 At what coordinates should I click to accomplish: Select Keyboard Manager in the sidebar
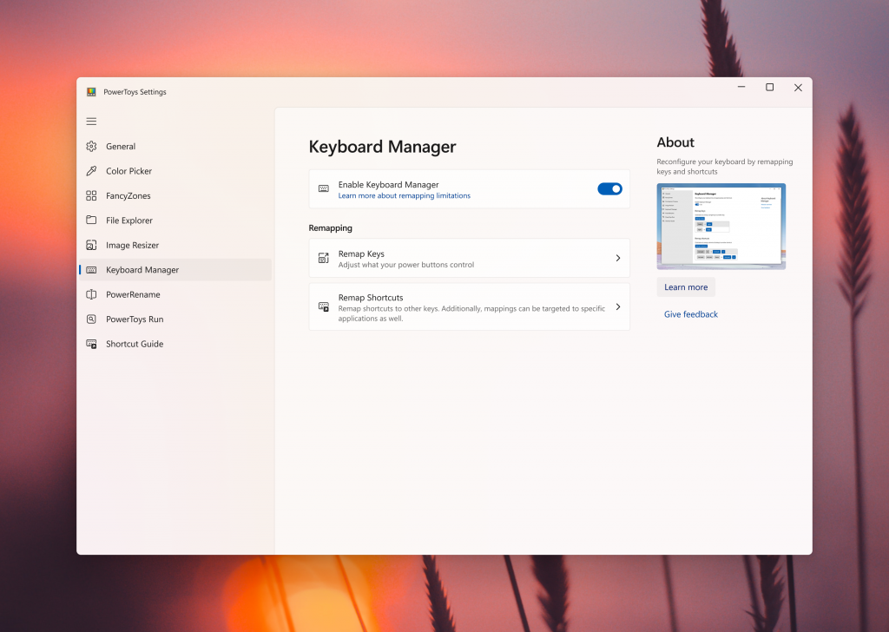pyautogui.click(x=142, y=270)
